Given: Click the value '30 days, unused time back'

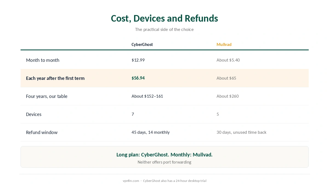Looking at the screenshot, I should (x=241, y=132).
